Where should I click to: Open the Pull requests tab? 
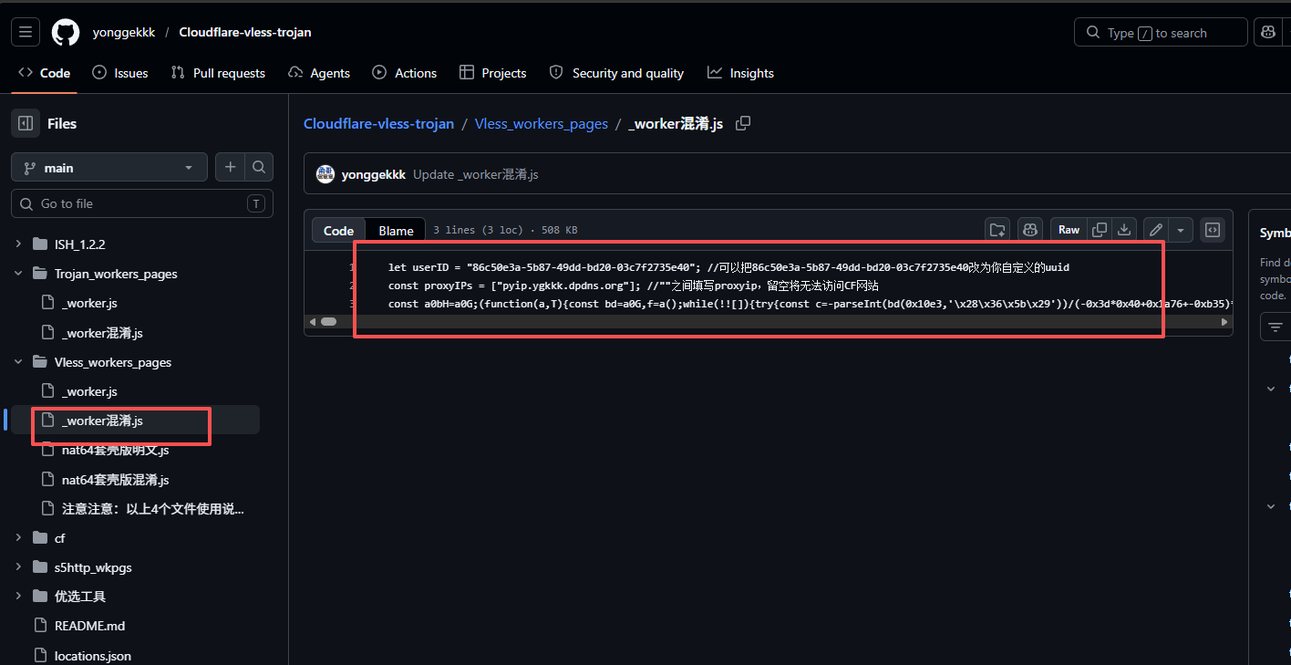coord(218,73)
